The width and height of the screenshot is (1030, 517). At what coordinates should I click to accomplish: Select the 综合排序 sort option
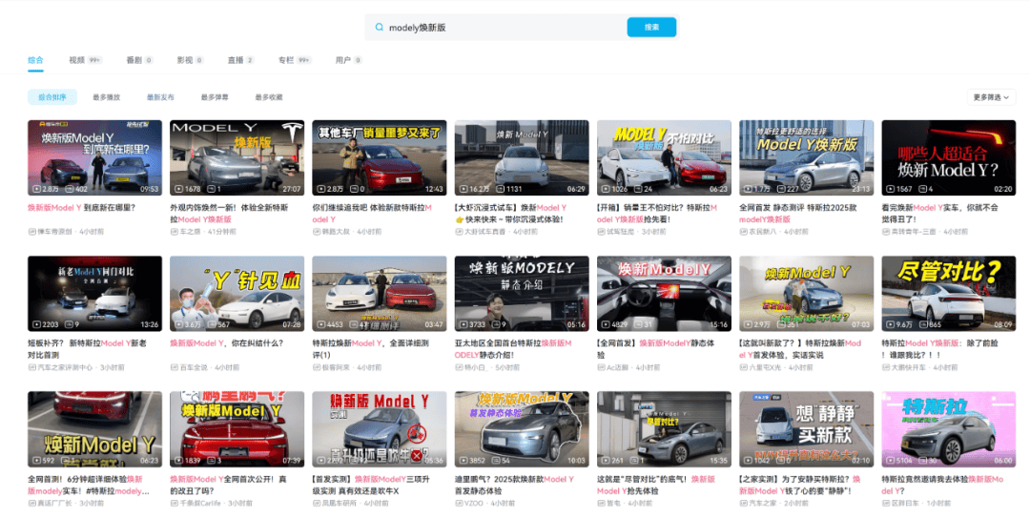[x=52, y=97]
